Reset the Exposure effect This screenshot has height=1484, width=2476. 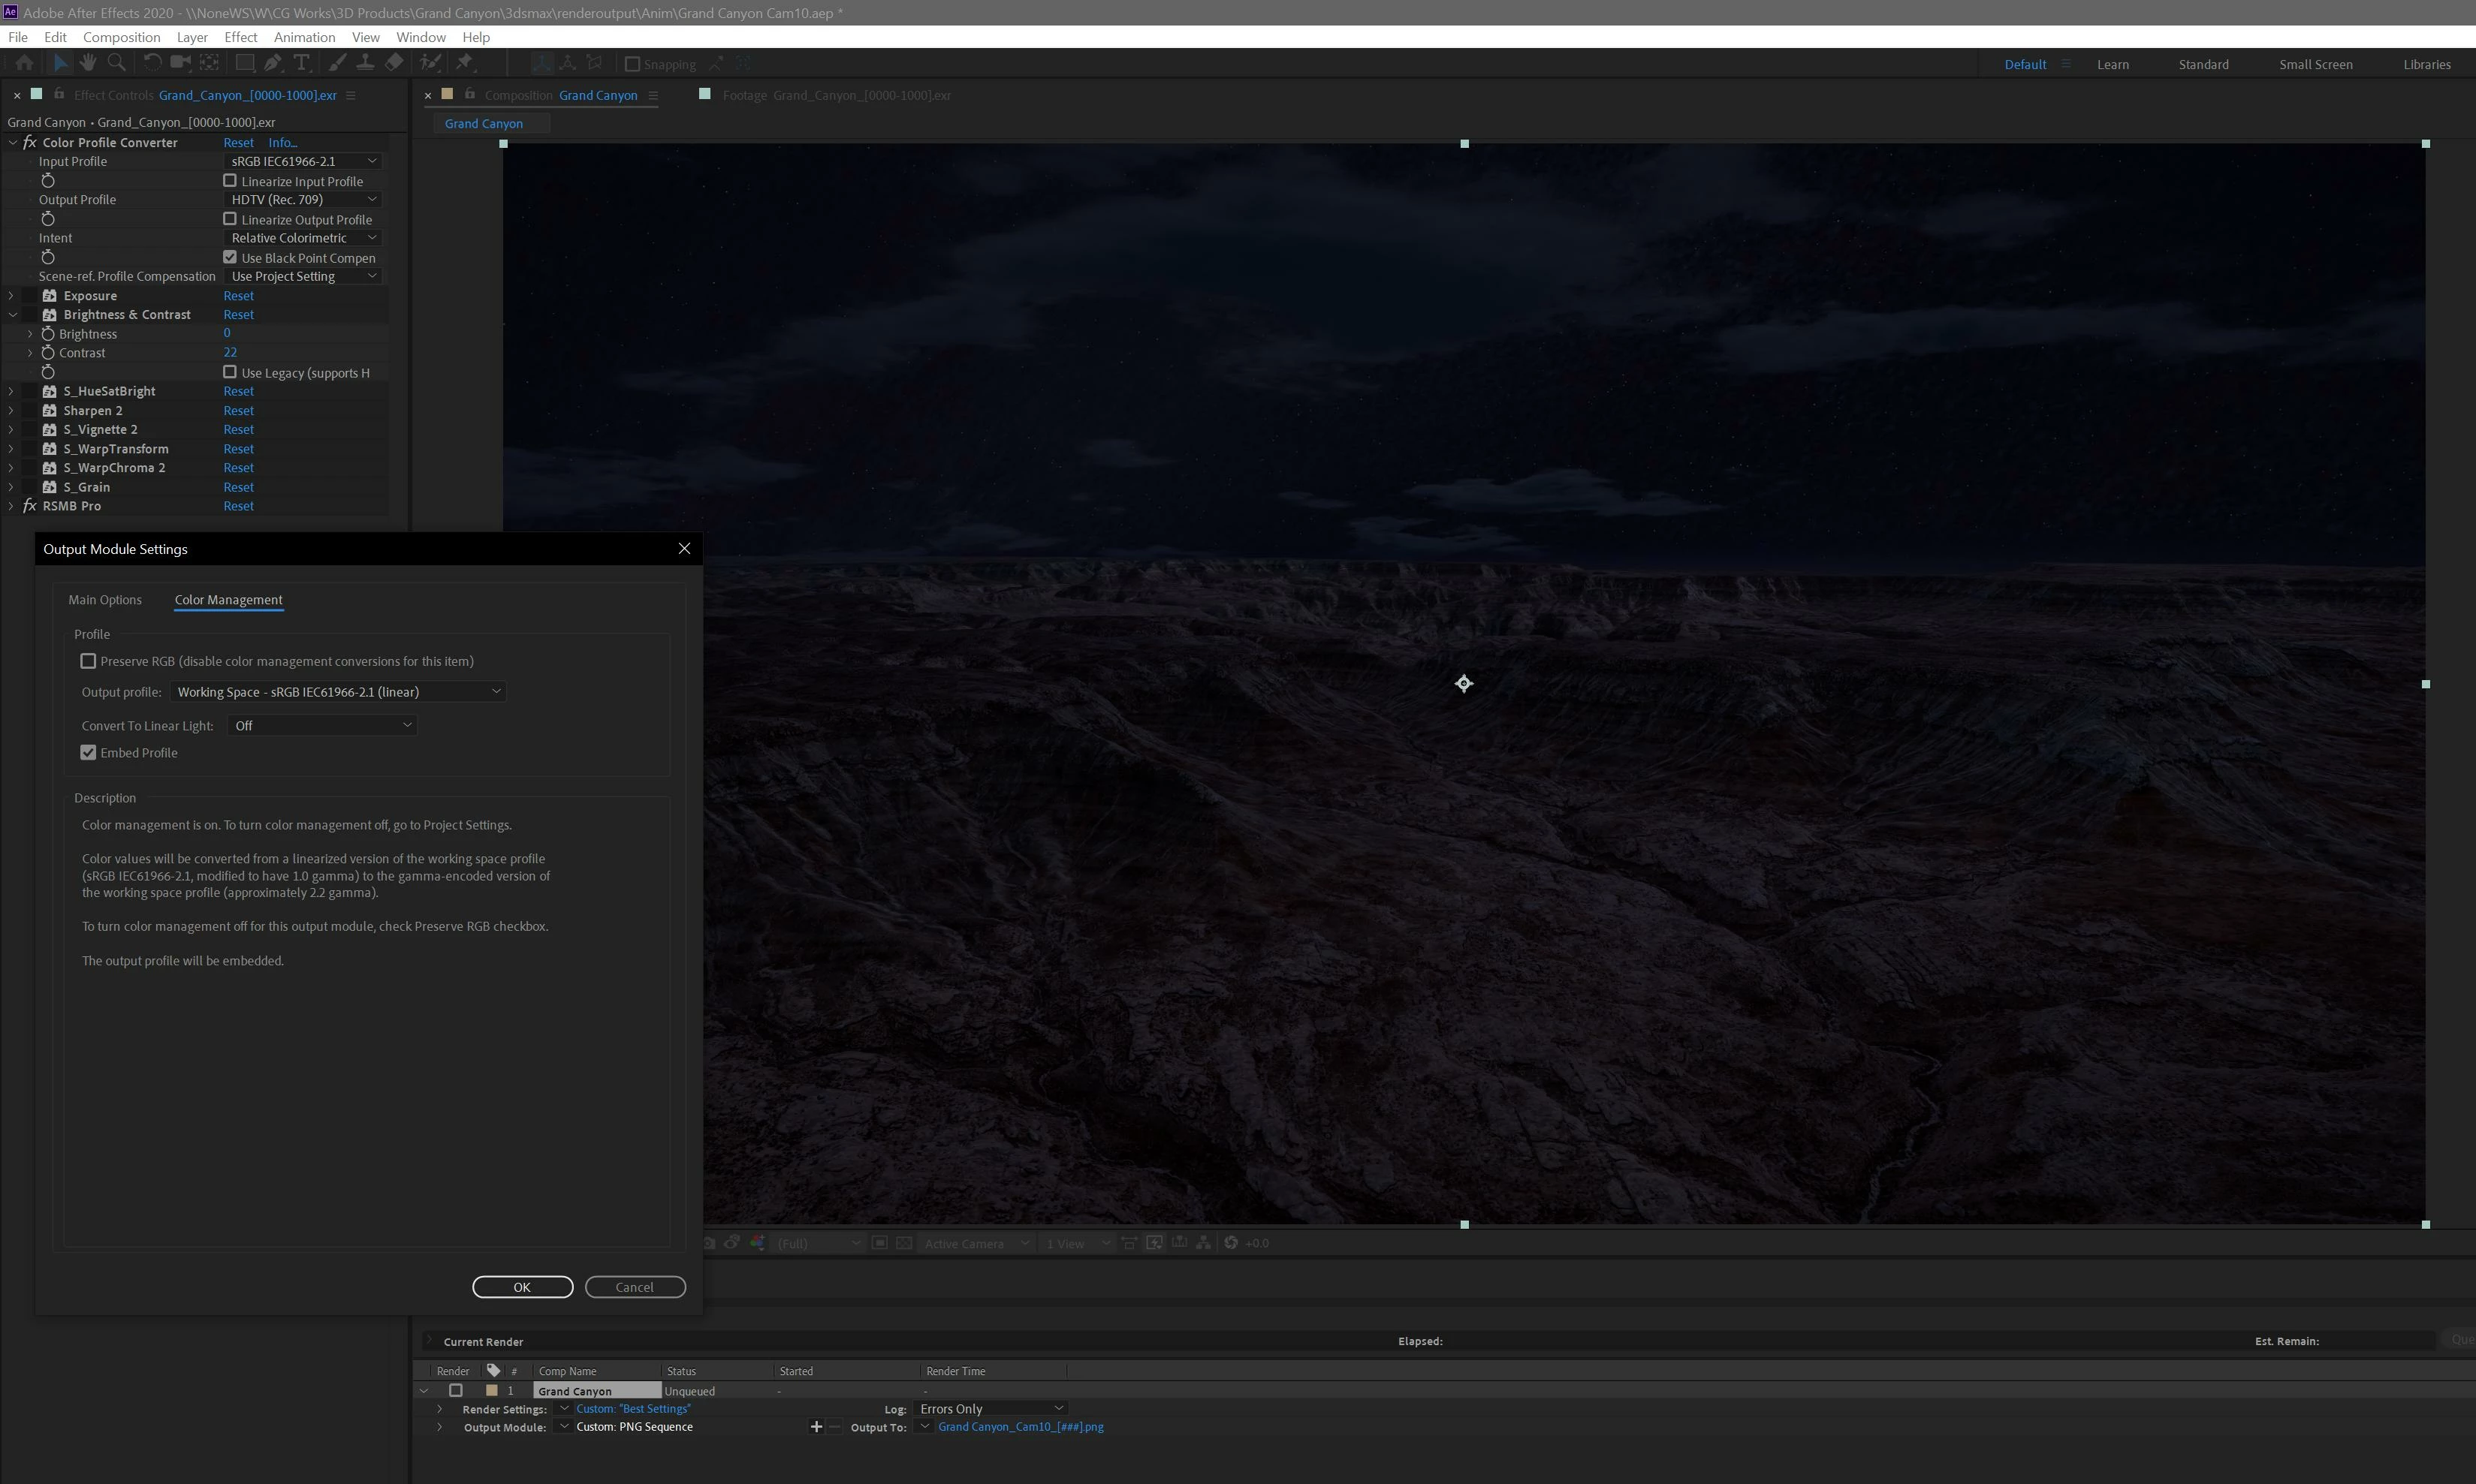click(x=238, y=296)
